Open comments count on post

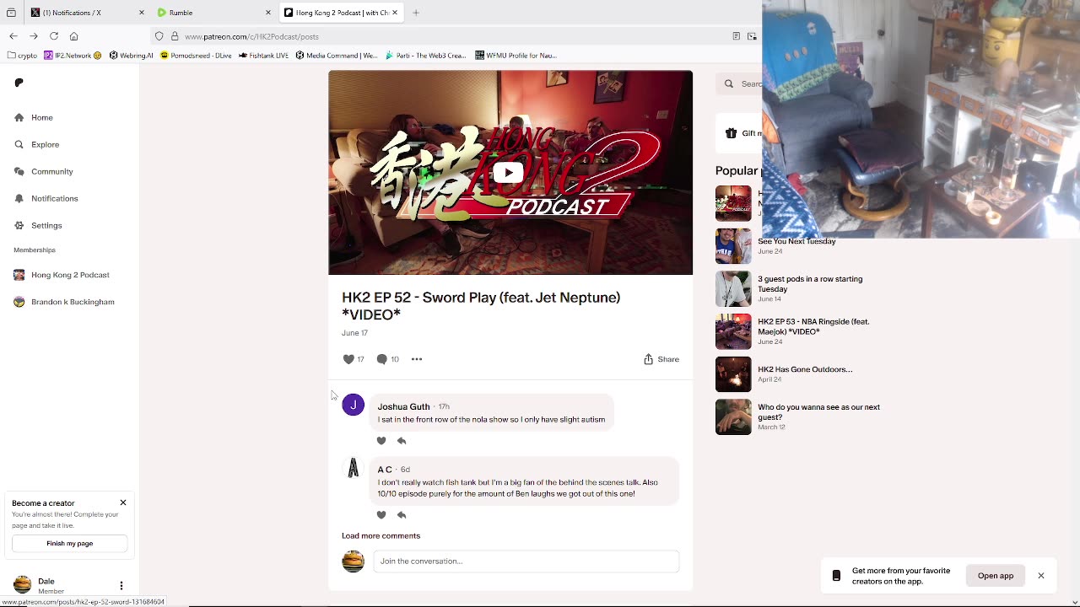(x=387, y=359)
